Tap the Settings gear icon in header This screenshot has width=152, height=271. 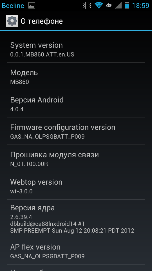coord(12,21)
